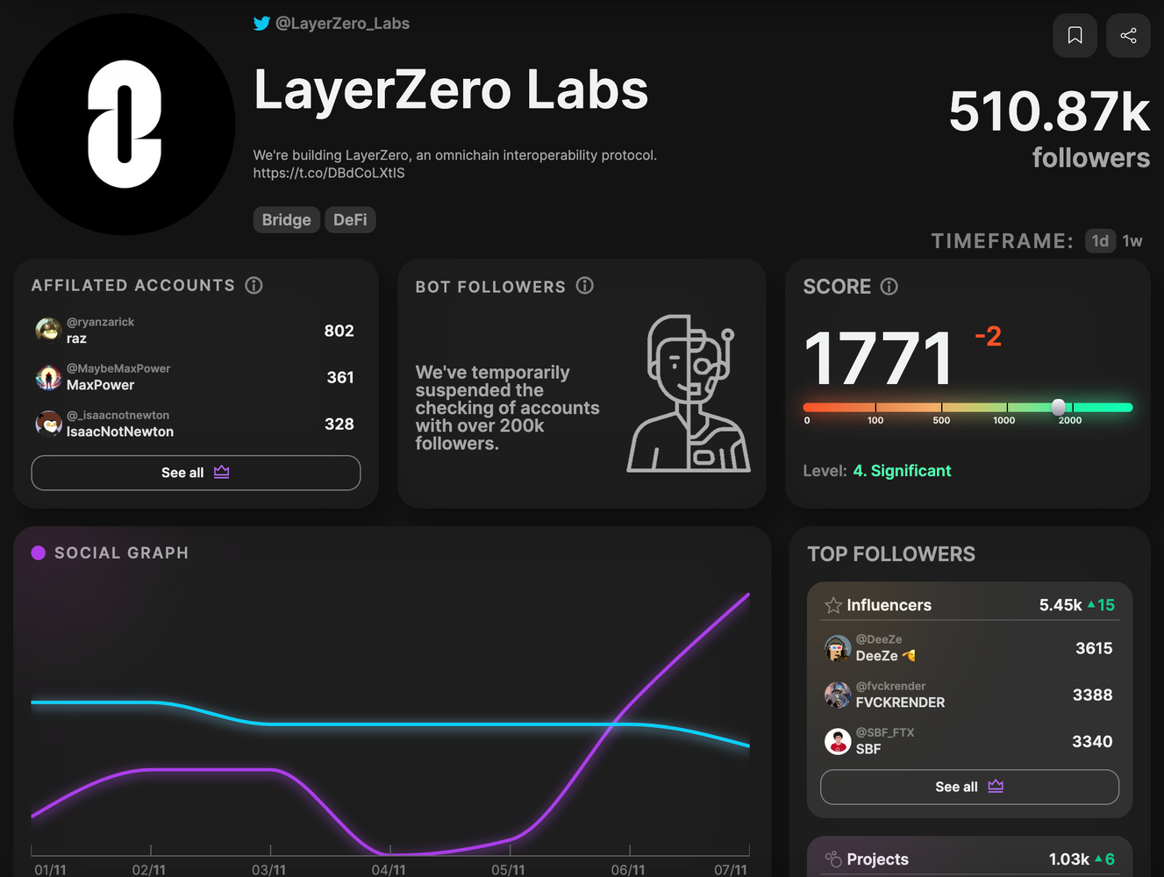The height and width of the screenshot is (877, 1164).
Task: Click the LayerZero Labs profile logo
Action: tap(125, 125)
